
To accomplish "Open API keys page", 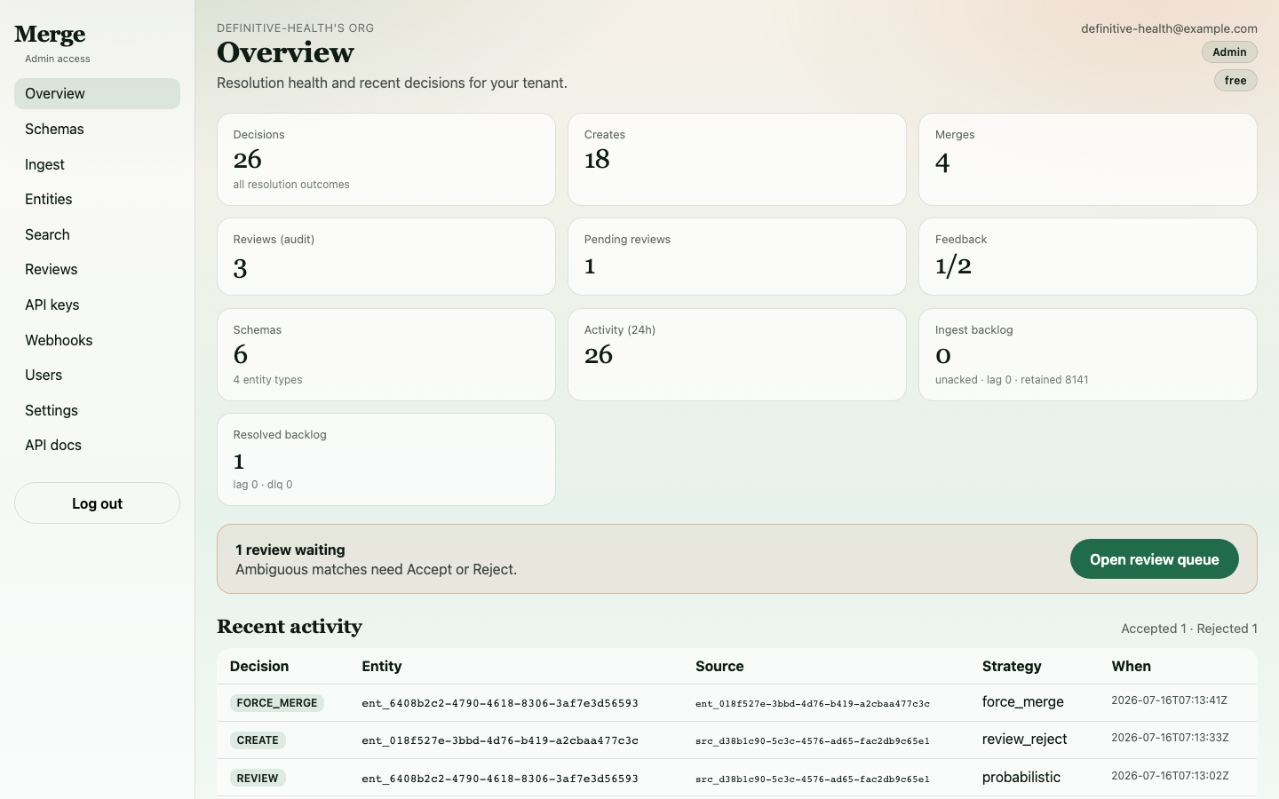I will point(97,305).
